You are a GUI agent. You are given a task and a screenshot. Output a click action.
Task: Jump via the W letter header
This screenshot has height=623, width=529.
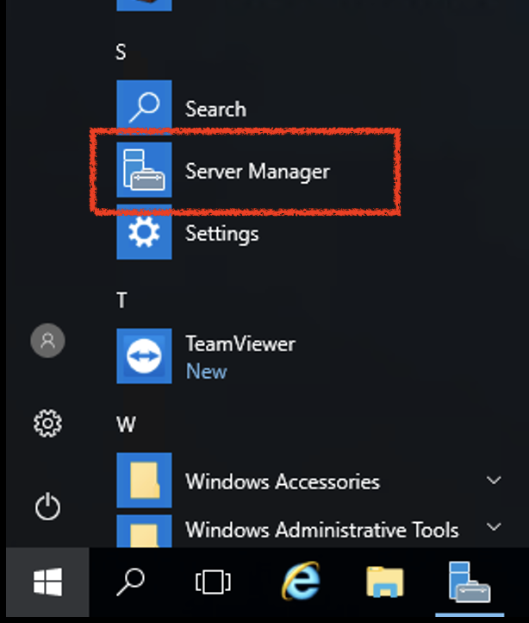[x=126, y=424]
